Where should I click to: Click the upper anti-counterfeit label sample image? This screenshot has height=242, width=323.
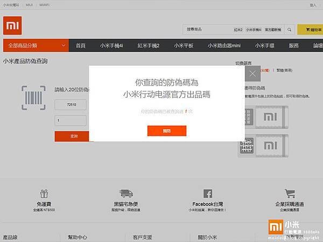[266, 117]
